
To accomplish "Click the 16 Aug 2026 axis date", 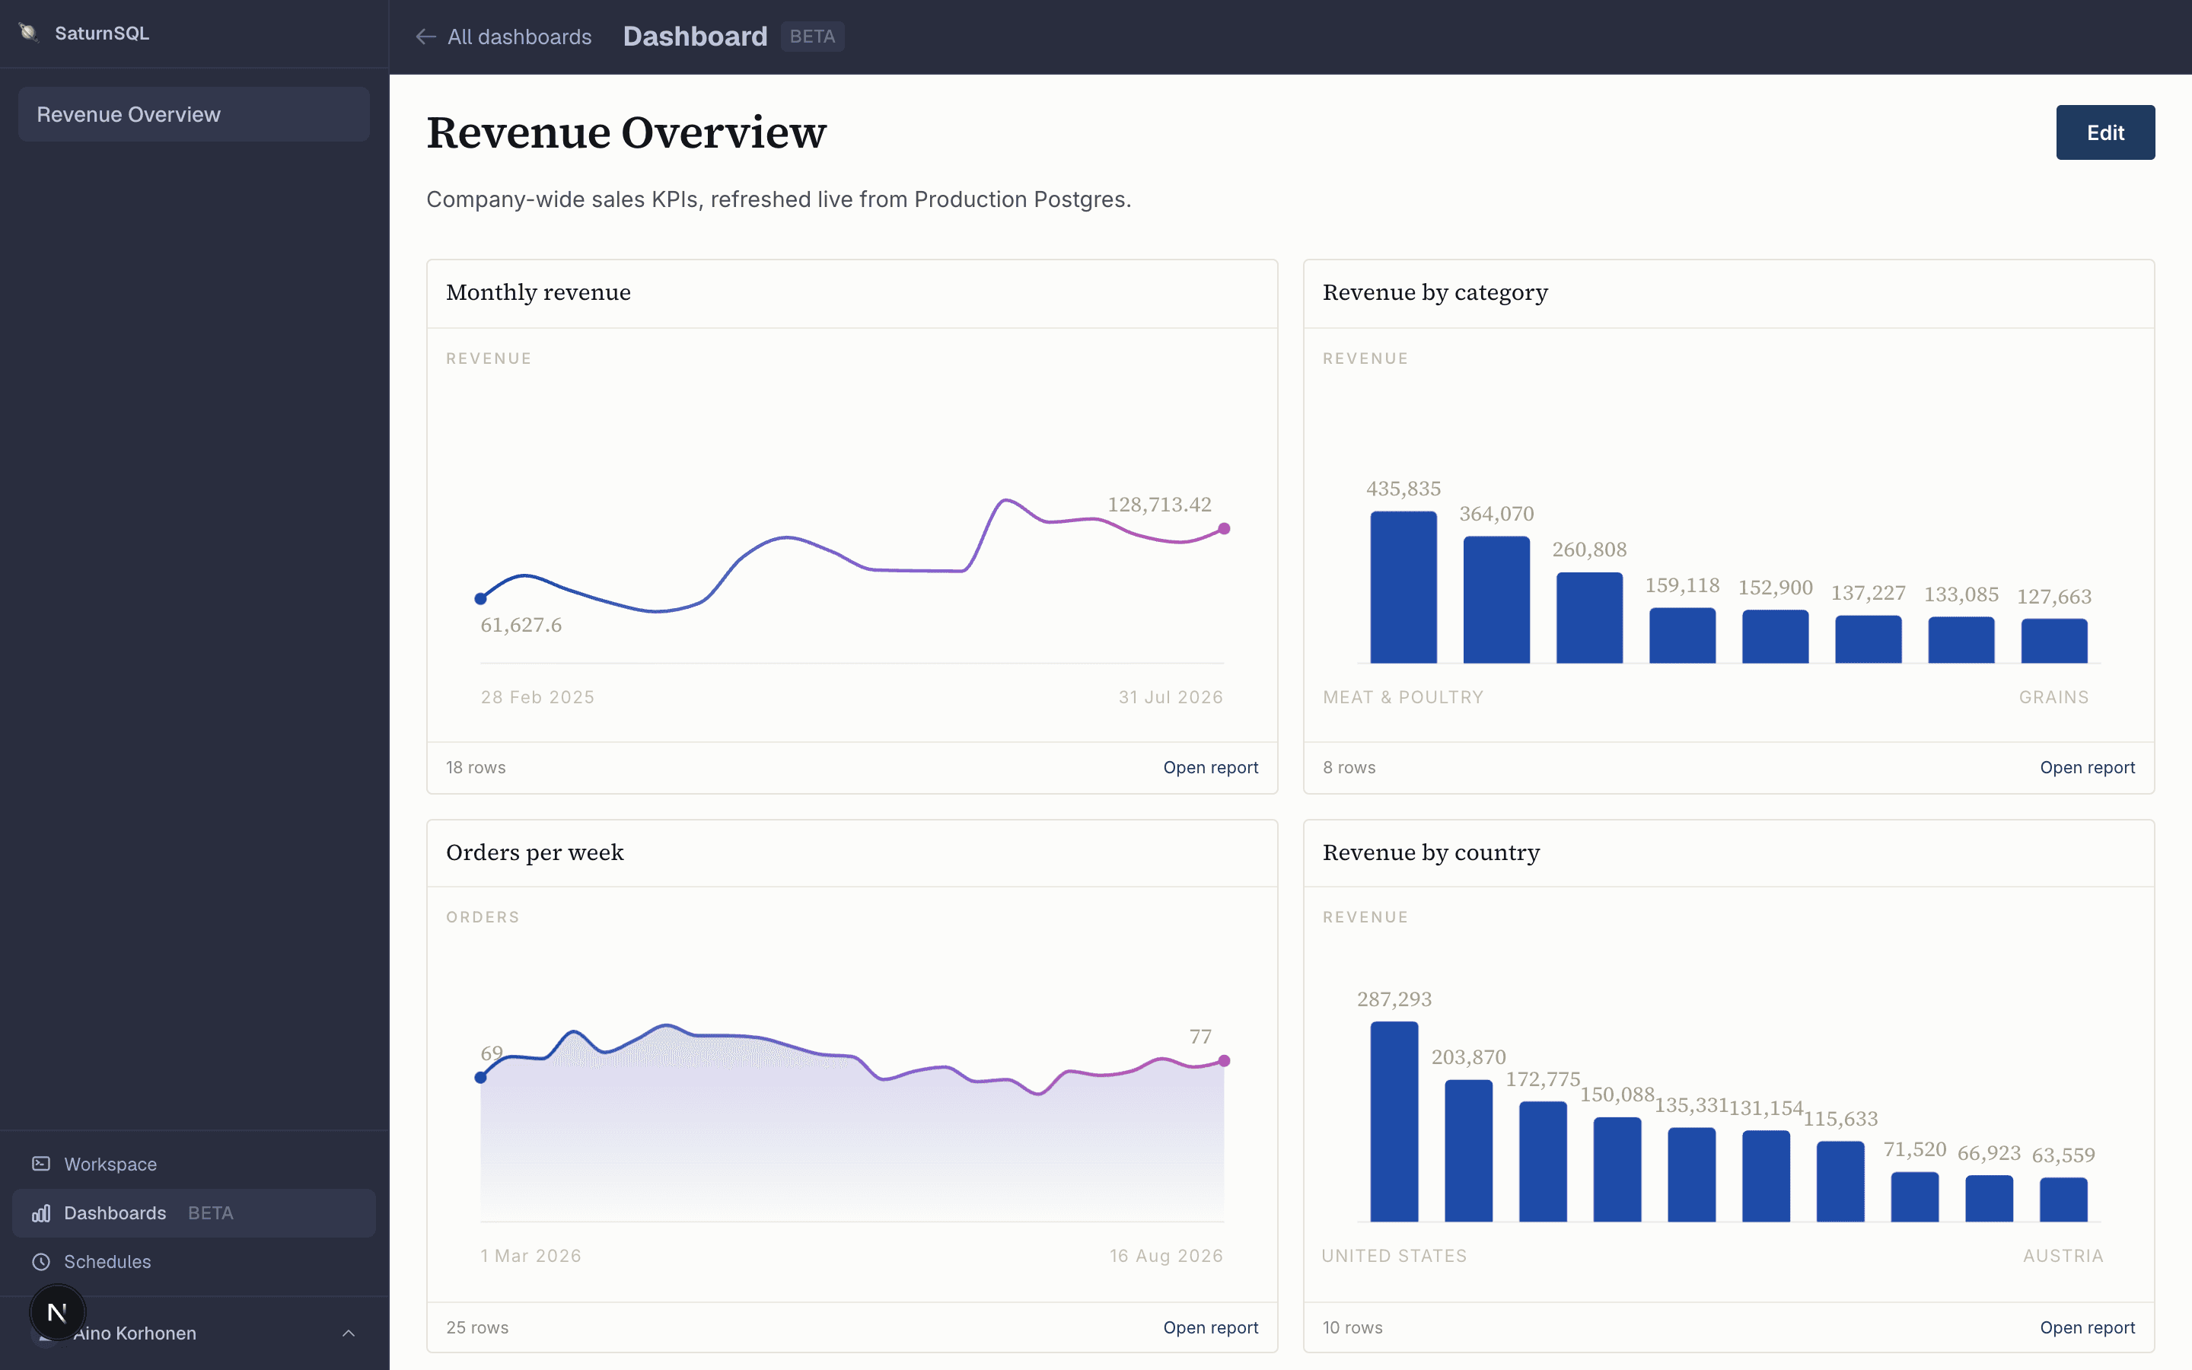I will pyautogui.click(x=1167, y=1256).
